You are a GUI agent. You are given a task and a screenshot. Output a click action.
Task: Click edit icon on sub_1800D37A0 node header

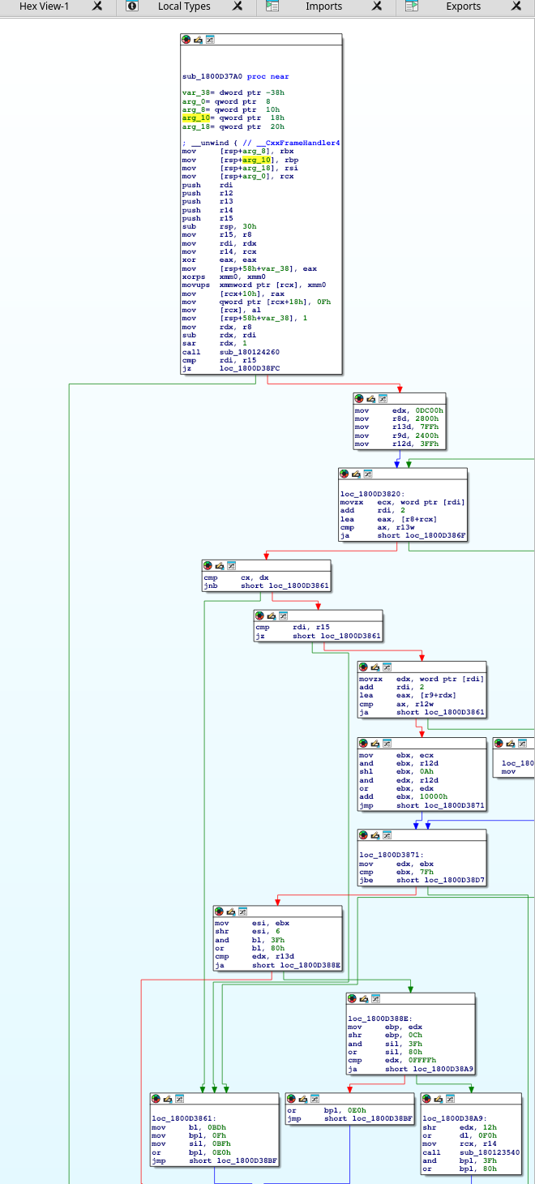[x=198, y=39]
